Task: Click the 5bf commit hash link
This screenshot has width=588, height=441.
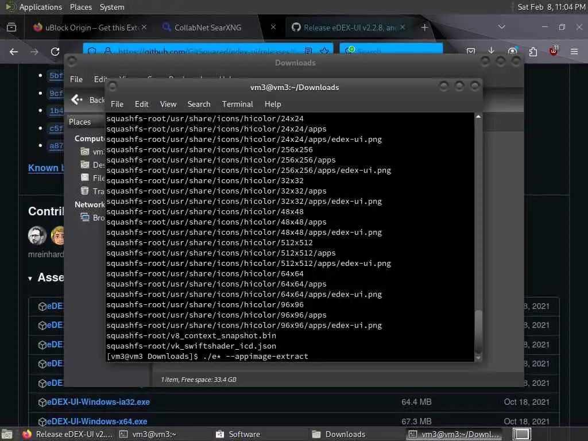Action: pyautogui.click(x=56, y=75)
